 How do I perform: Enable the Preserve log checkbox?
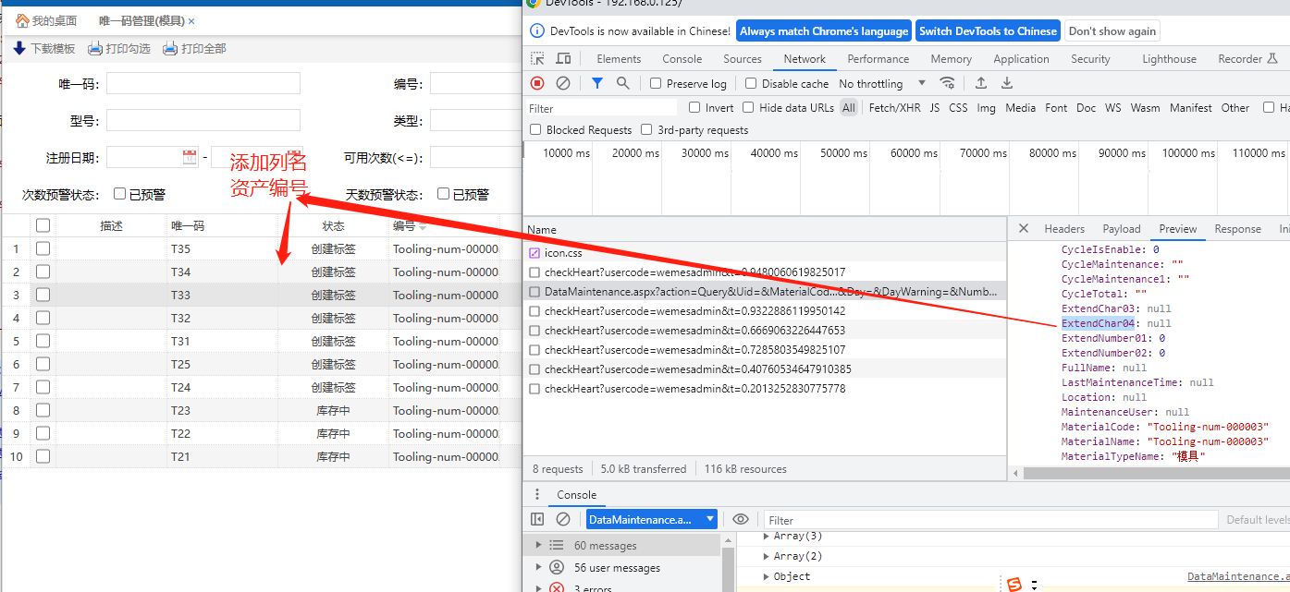coord(656,84)
